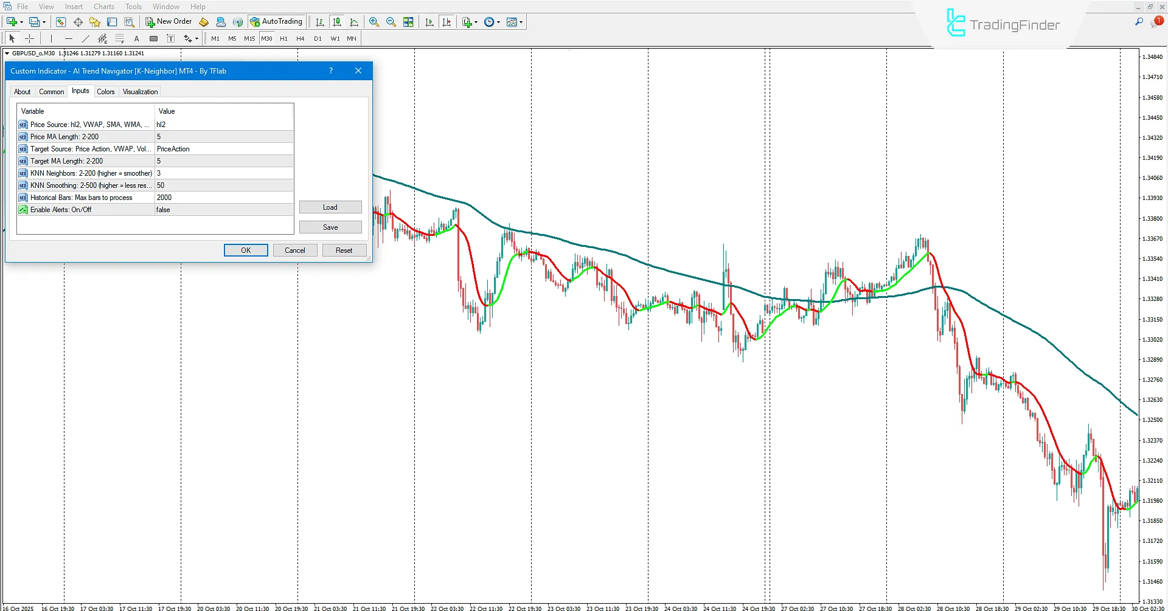Open the Data Window
The height and width of the screenshot is (611, 1168).
[x=112, y=22]
